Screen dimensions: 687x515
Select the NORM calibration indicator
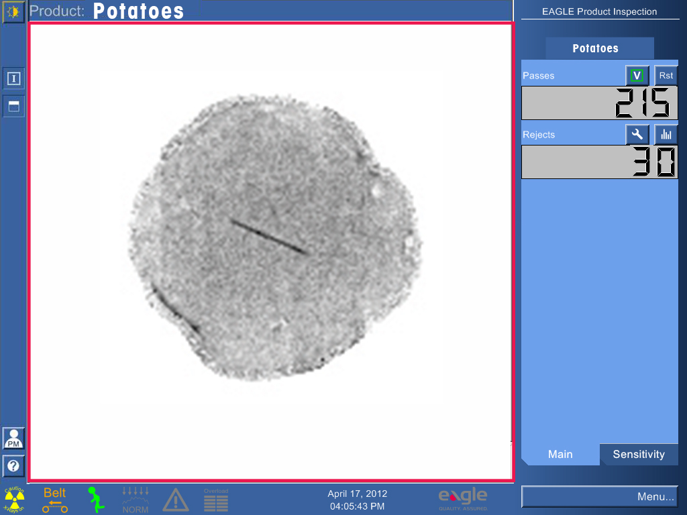pos(136,500)
